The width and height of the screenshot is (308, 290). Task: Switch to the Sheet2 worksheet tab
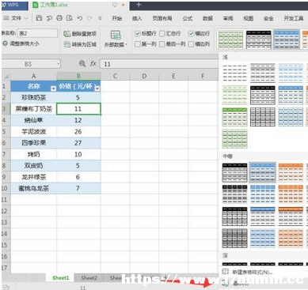(89, 277)
